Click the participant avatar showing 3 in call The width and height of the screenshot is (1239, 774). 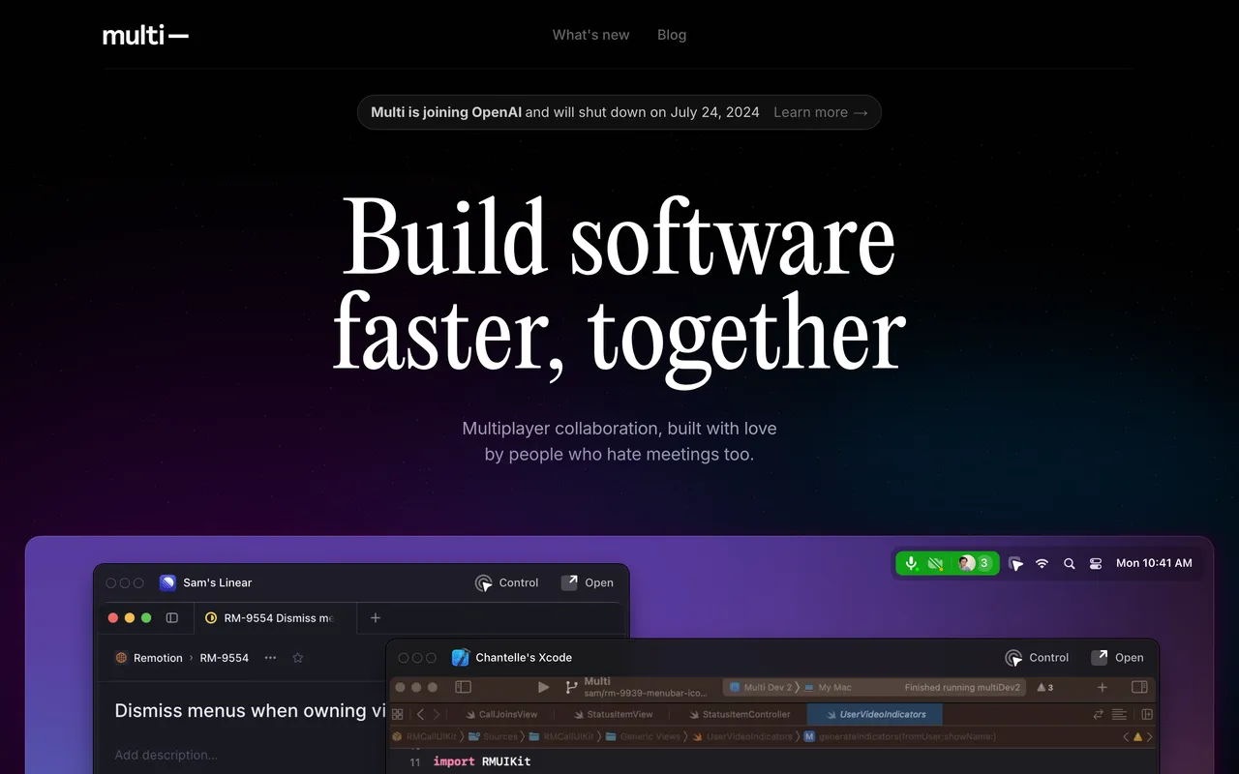click(x=974, y=563)
